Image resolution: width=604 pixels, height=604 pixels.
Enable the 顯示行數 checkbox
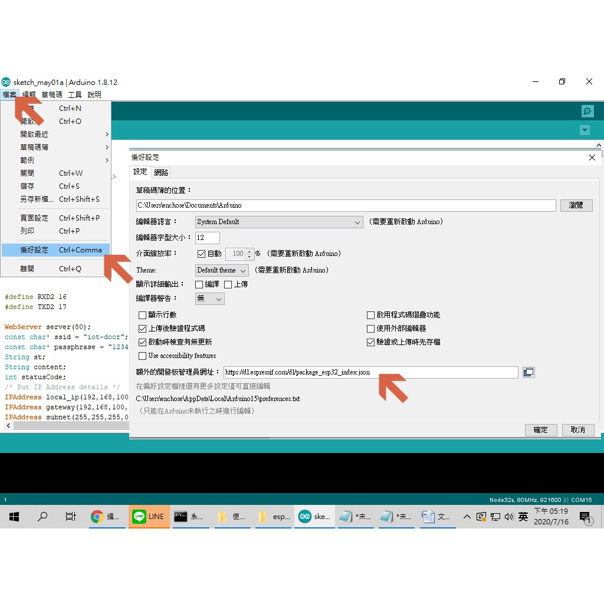tap(142, 315)
